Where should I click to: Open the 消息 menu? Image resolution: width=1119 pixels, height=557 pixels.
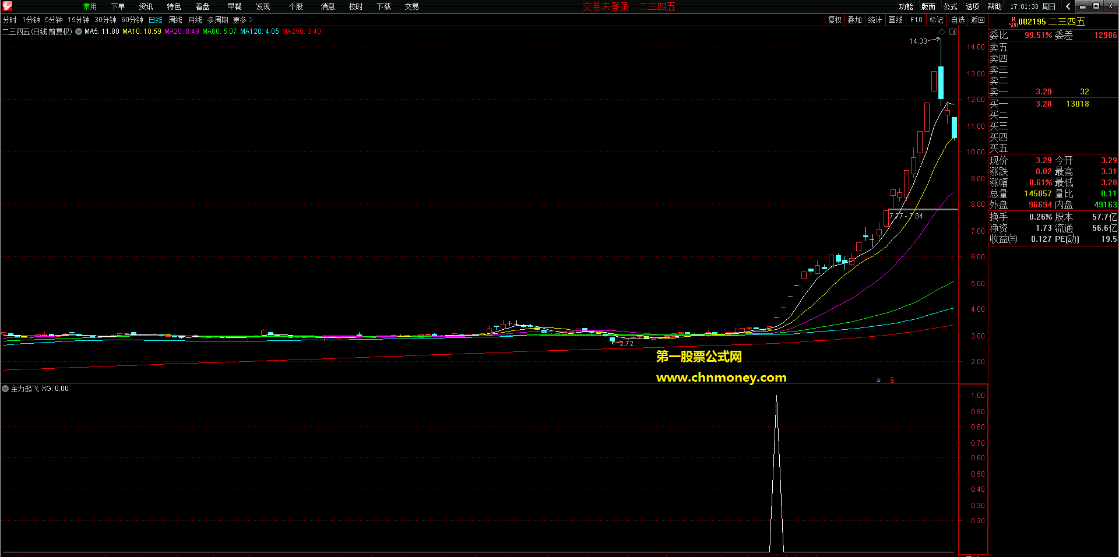328,6
